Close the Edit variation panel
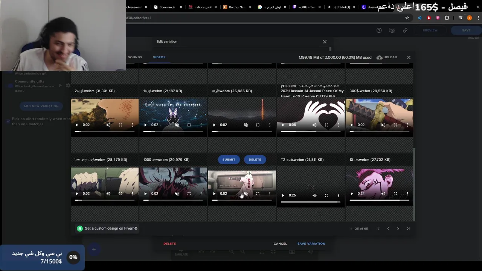Image resolution: width=482 pixels, height=271 pixels. point(325,42)
